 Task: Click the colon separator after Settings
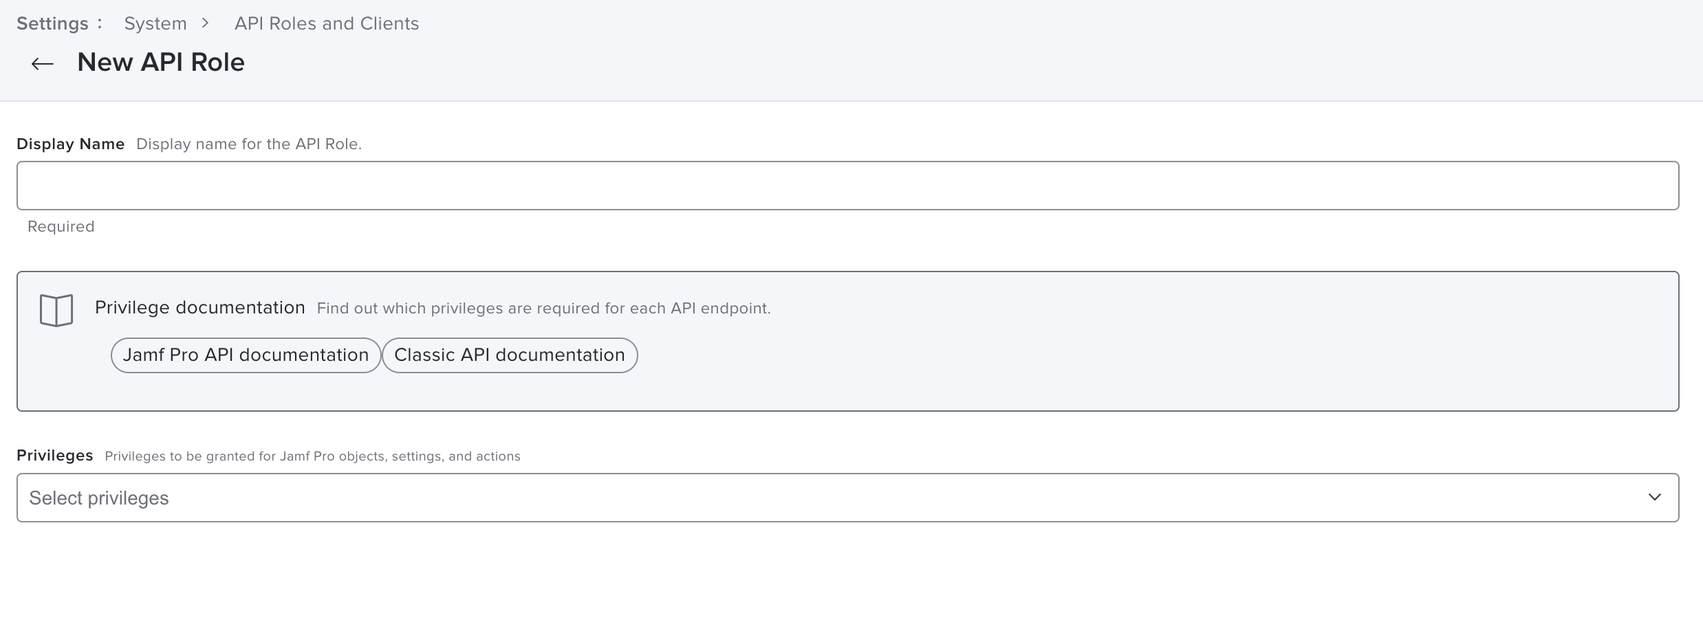pyautogui.click(x=100, y=23)
